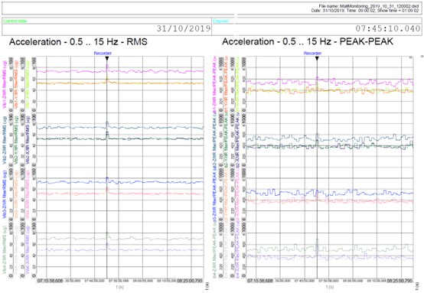Click the start time 07:15:58,608 under PEAK-PEAK chart
424x293 pixels.
point(259,281)
